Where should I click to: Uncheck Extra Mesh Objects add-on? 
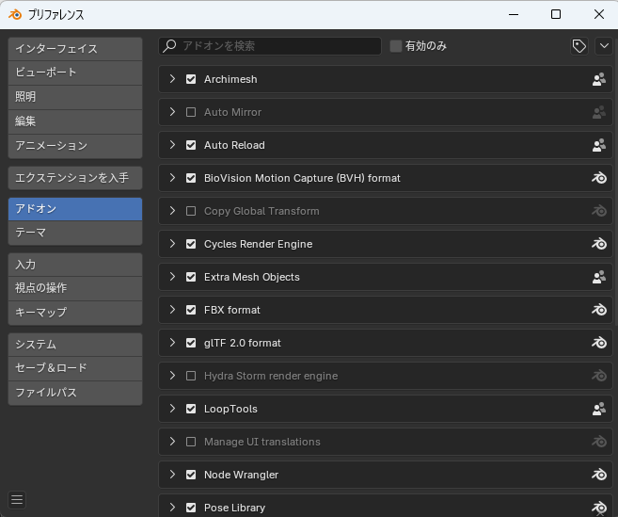click(191, 277)
